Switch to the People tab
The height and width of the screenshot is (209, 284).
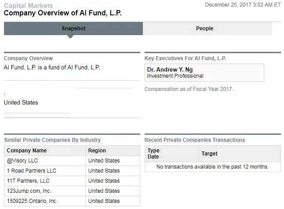(204, 29)
